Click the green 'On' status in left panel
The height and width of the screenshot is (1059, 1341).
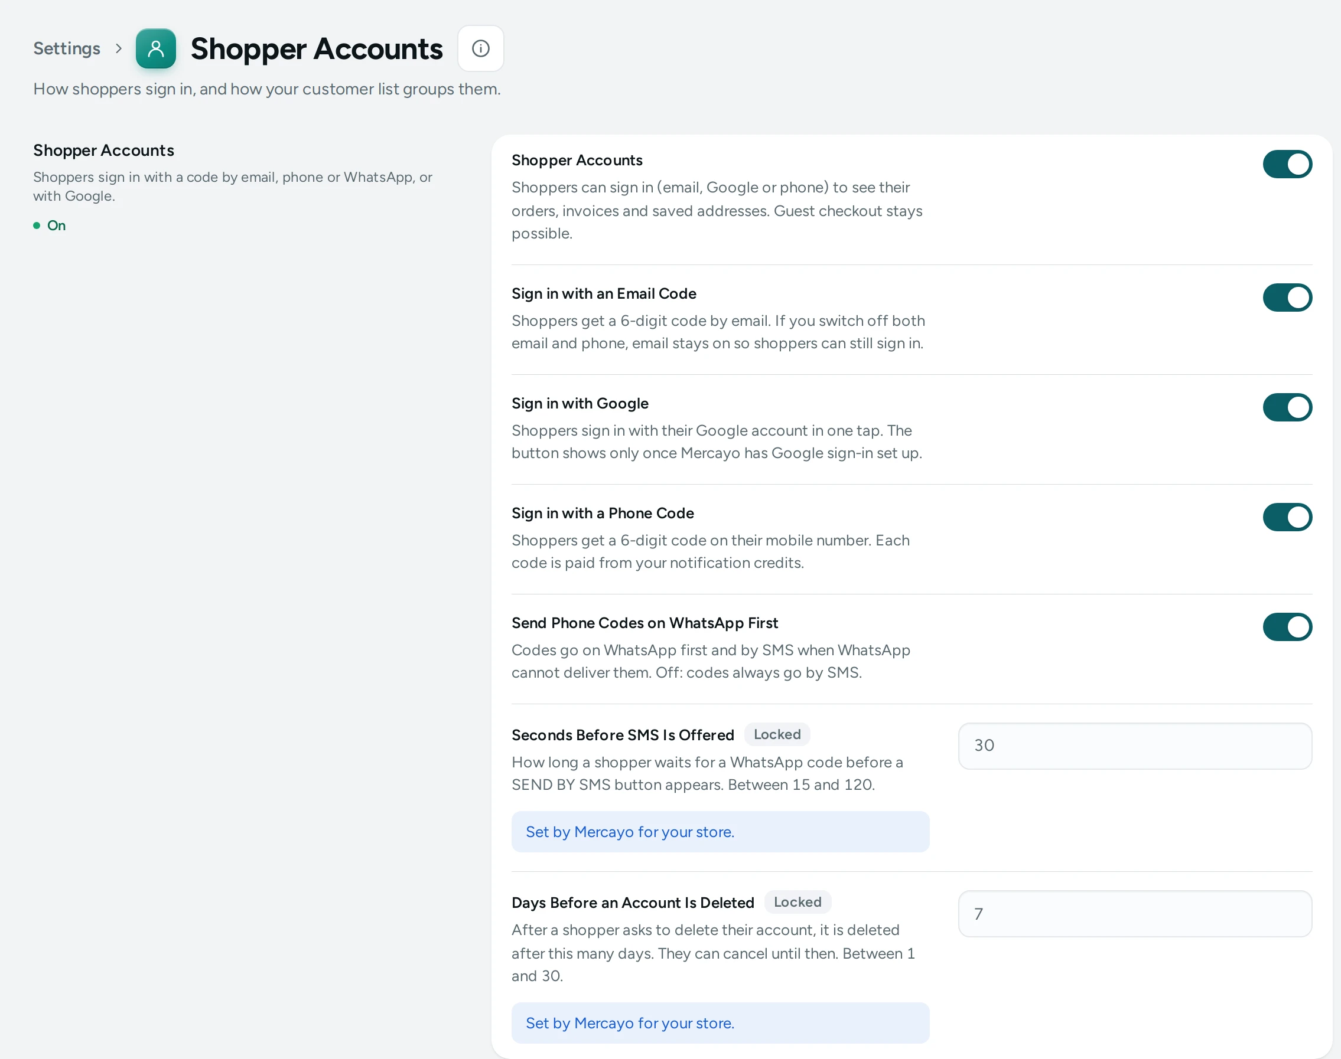point(50,225)
